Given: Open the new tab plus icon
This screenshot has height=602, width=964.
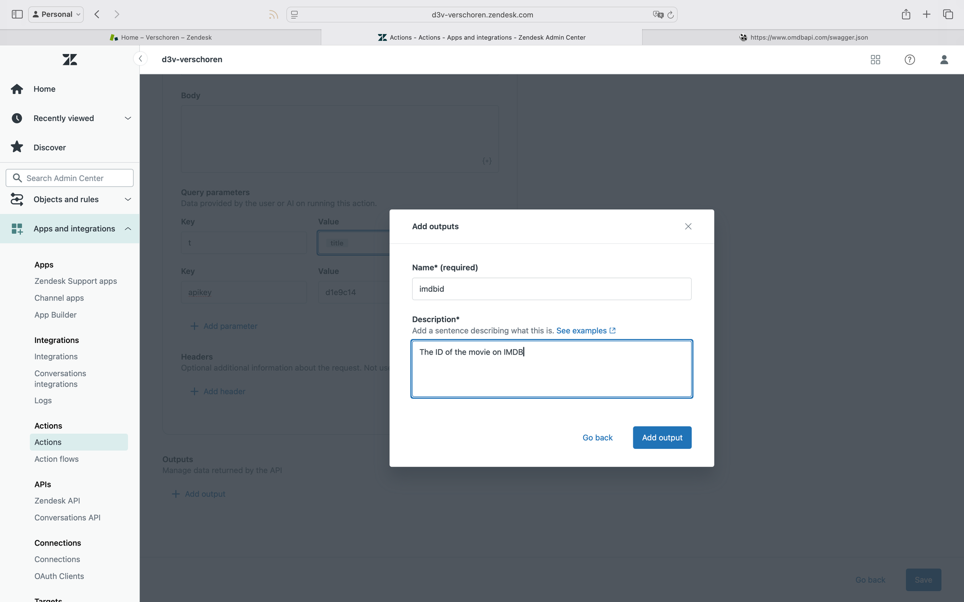Looking at the screenshot, I should tap(926, 14).
